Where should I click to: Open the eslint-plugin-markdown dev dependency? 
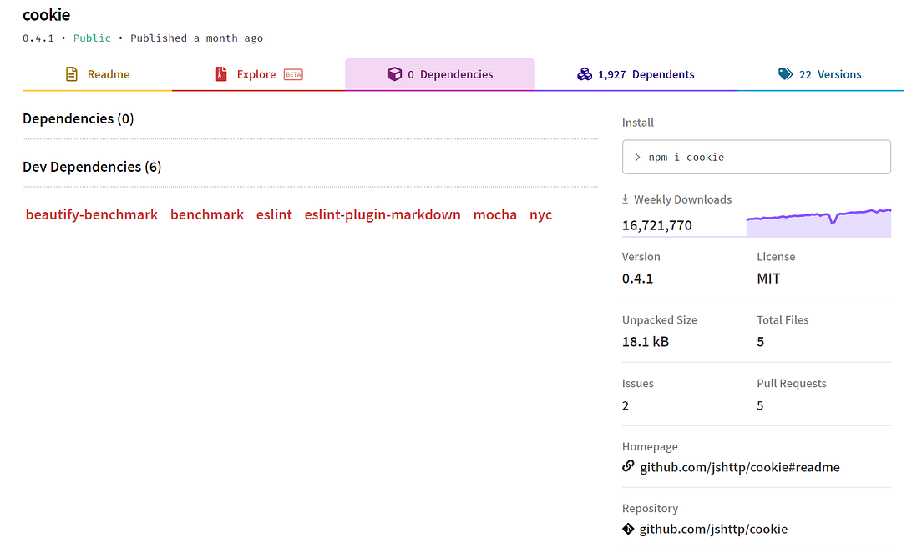tap(382, 214)
